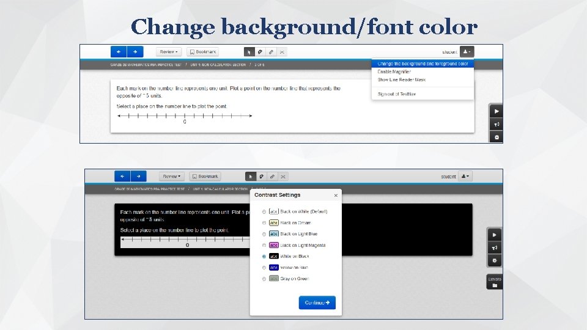Click the Black on Light Blue abc swatch
The width and height of the screenshot is (587, 330).
click(x=274, y=234)
